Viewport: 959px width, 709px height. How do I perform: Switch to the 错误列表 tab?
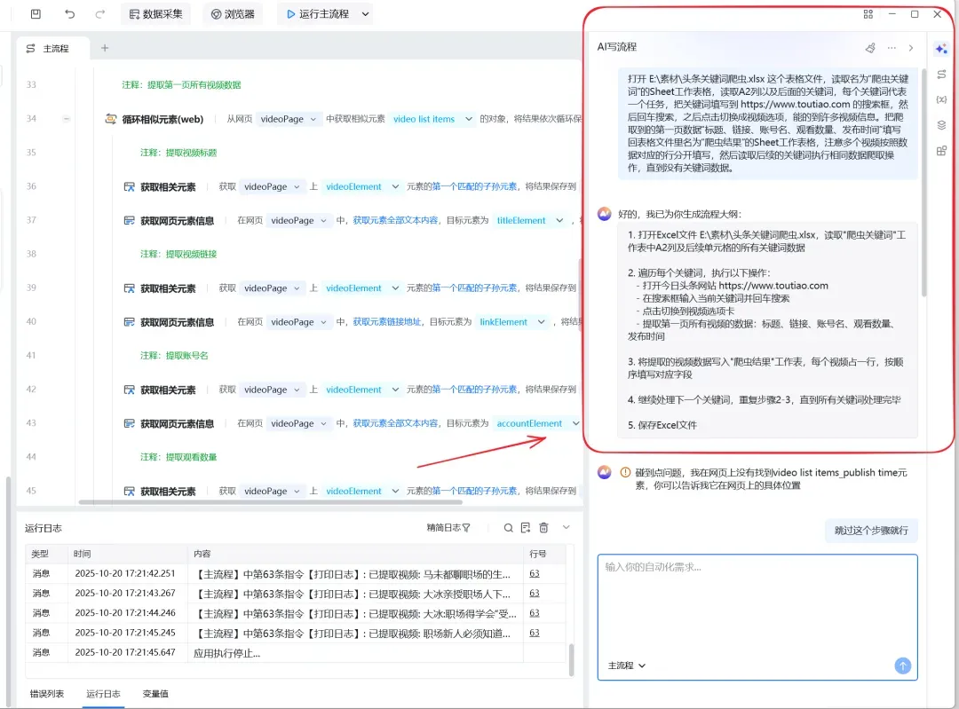click(47, 694)
